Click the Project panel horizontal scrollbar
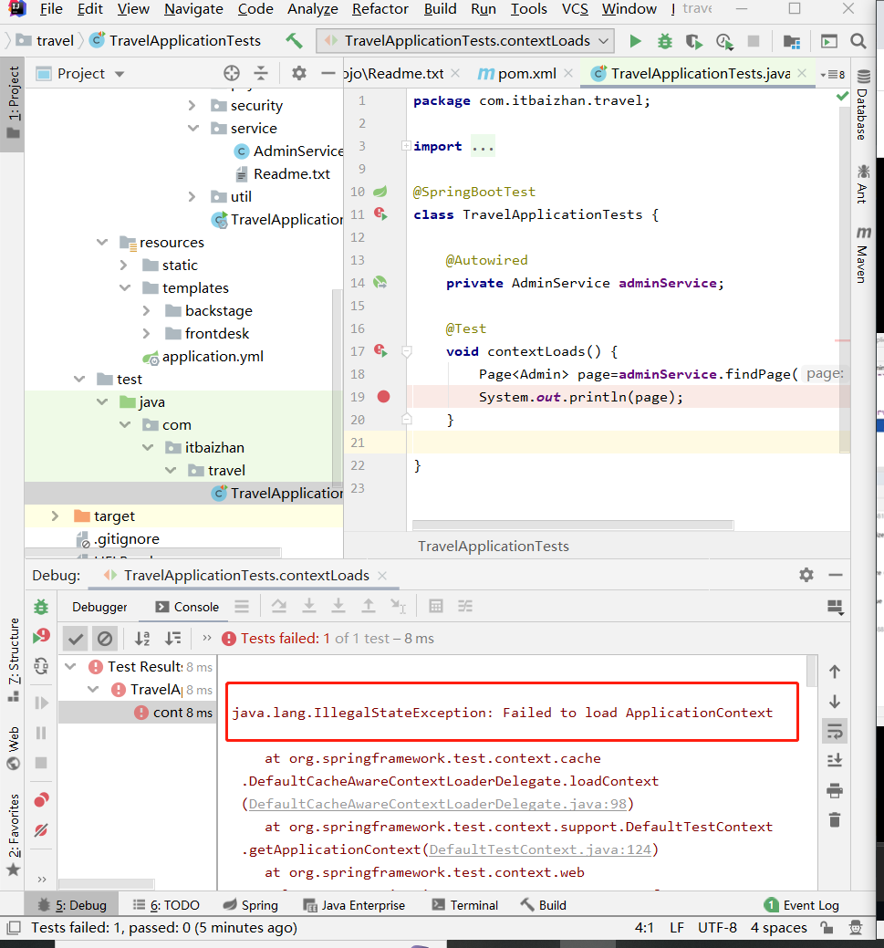Image resolution: width=884 pixels, height=948 pixels. (x=153, y=552)
